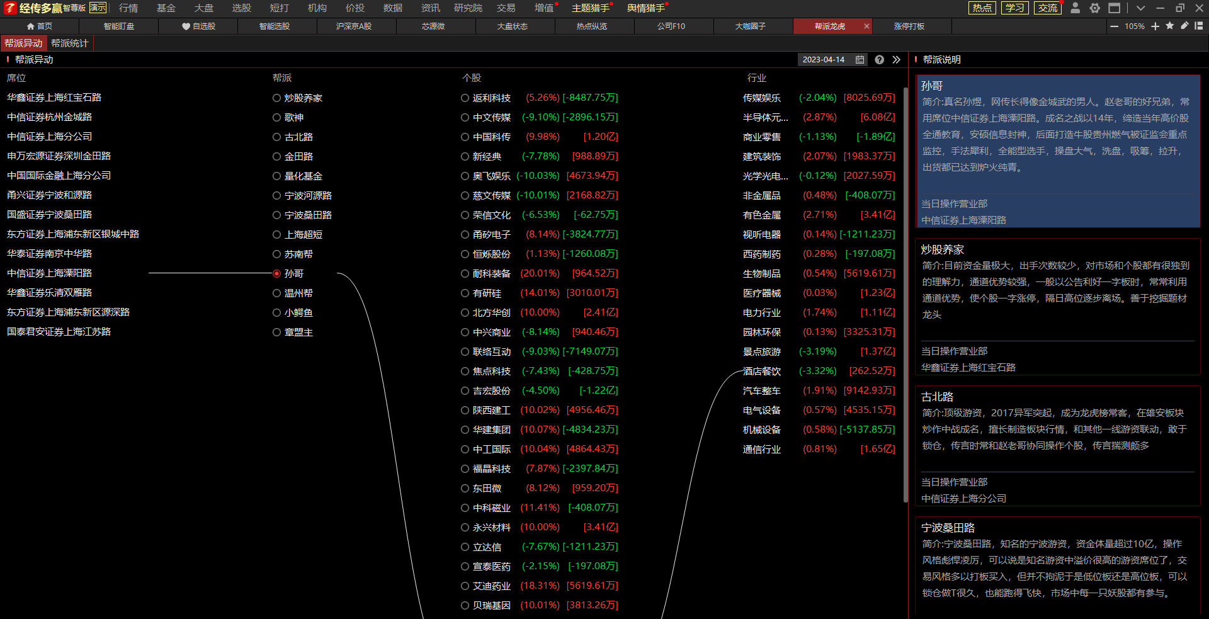
Task: Click the heart icon on 自选股 tab
Action: (186, 26)
